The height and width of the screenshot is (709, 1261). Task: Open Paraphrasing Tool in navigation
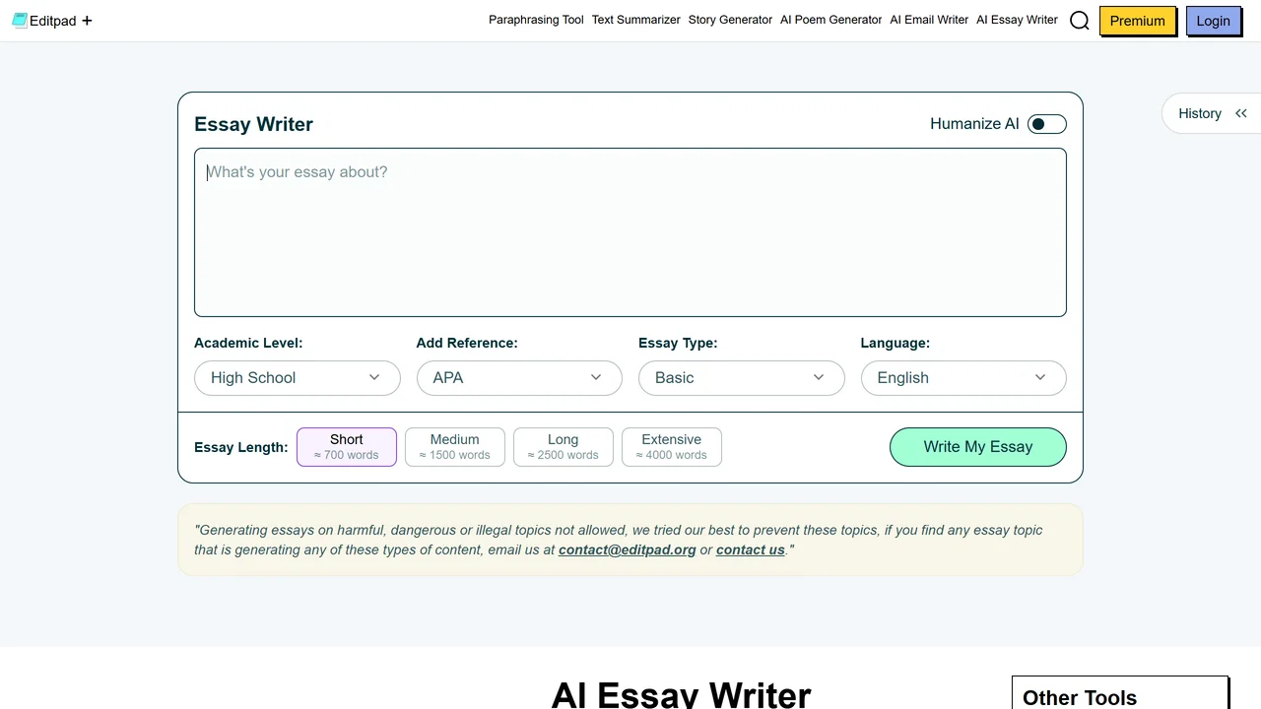coord(536,20)
